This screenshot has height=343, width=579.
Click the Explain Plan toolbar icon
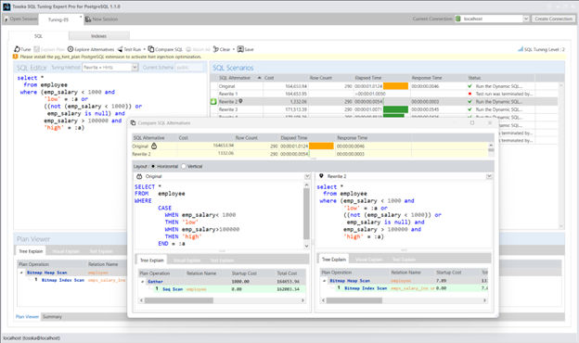(x=36, y=49)
